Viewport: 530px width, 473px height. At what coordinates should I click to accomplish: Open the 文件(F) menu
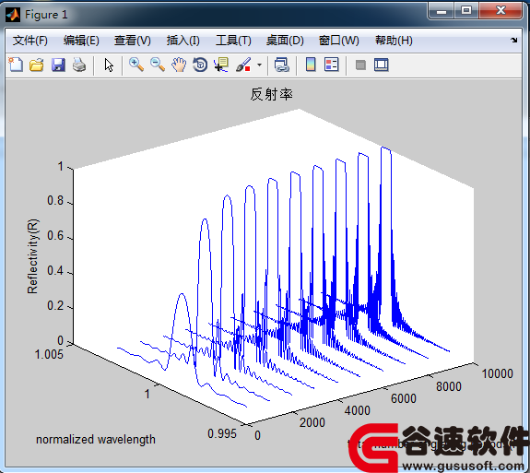tap(30, 41)
